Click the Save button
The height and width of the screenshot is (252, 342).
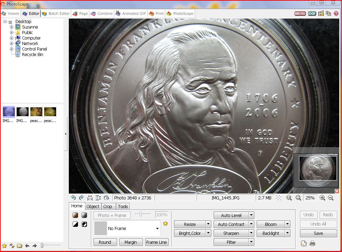pyautogui.click(x=318, y=233)
